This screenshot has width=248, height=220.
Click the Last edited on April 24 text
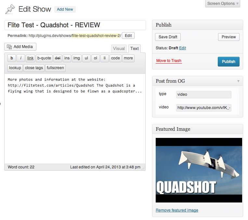(x=105, y=167)
